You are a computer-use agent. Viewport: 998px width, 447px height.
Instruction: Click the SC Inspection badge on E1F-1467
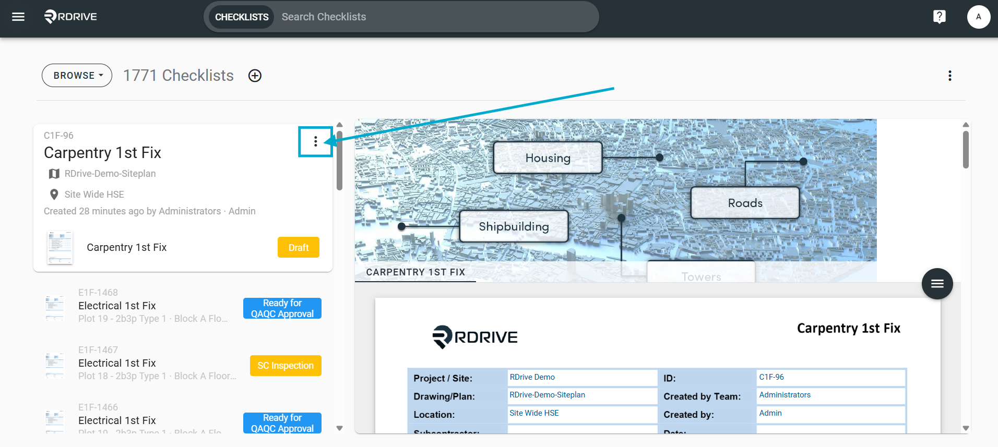[x=286, y=366]
